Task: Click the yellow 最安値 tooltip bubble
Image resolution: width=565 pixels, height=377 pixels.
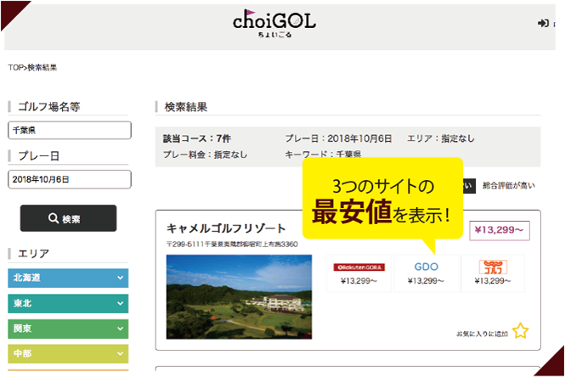Action: (x=383, y=200)
